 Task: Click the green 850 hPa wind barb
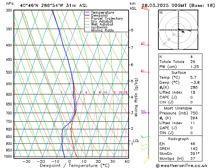pyautogui.click(x=145, y=137)
